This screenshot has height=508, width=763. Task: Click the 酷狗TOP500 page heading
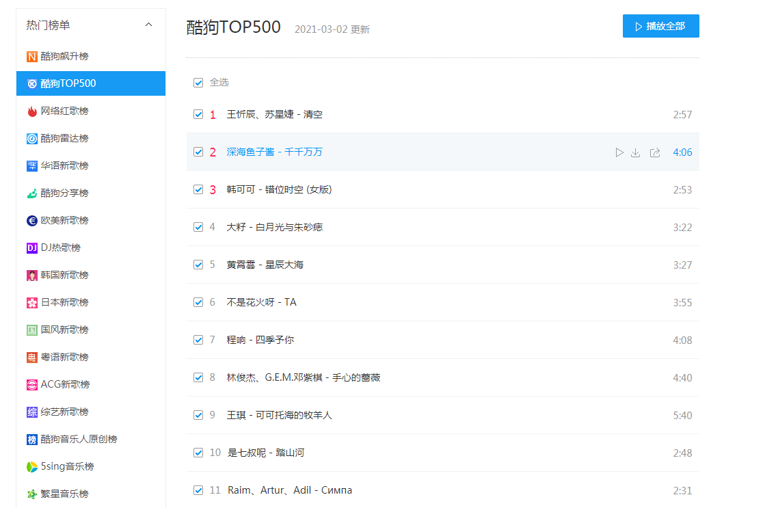pos(234,27)
